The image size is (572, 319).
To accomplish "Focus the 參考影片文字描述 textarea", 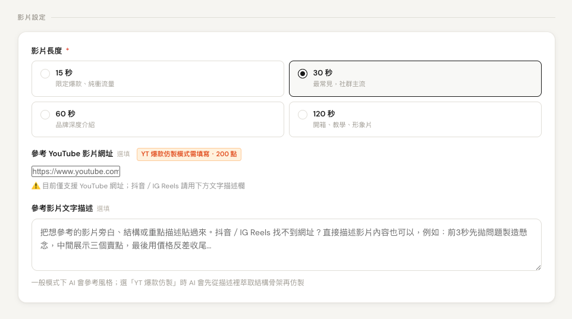I will [287, 245].
